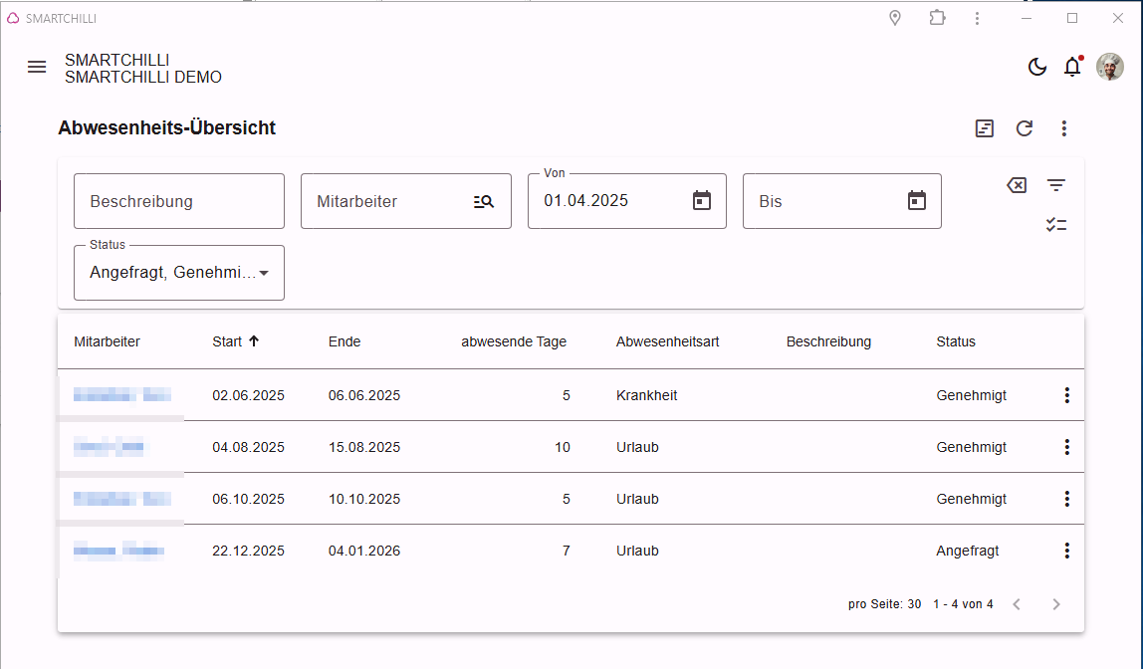Open employee link in 02.06.2025 row
The image size is (1143, 669).
[x=122, y=395]
